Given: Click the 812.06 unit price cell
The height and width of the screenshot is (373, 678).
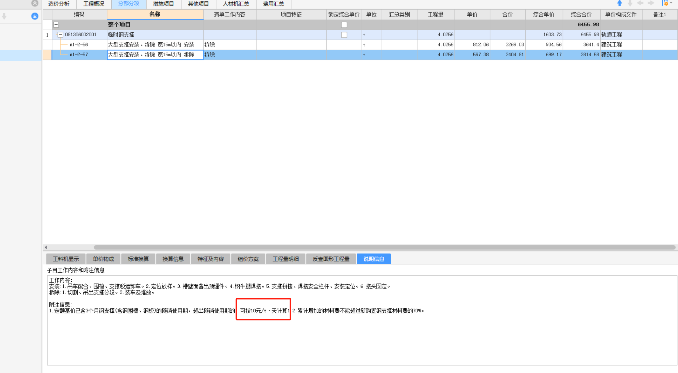Looking at the screenshot, I should coord(472,45).
